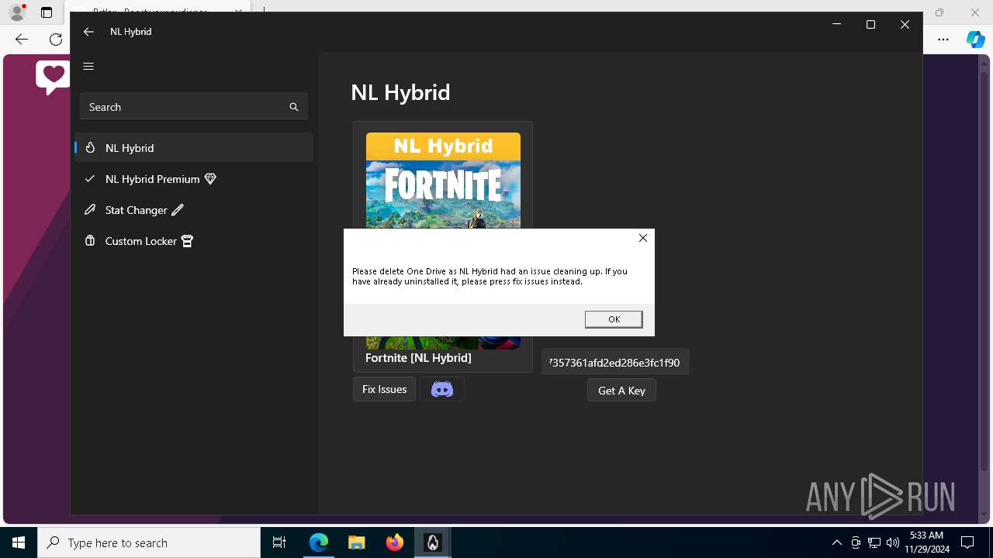993x558 pixels.
Task: Click the Fortnite [NL Hybrid] caption text
Action: (x=418, y=358)
